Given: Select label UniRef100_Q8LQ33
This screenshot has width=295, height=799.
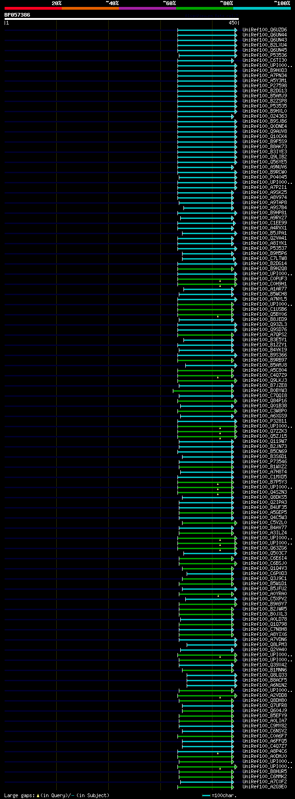Looking at the screenshot, I should [265, 675].
